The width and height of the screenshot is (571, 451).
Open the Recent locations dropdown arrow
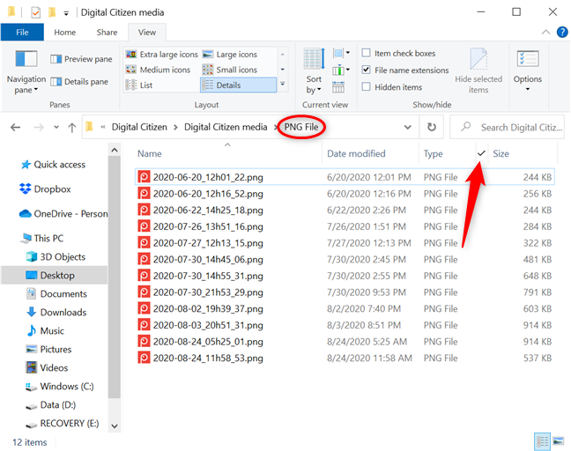56,128
